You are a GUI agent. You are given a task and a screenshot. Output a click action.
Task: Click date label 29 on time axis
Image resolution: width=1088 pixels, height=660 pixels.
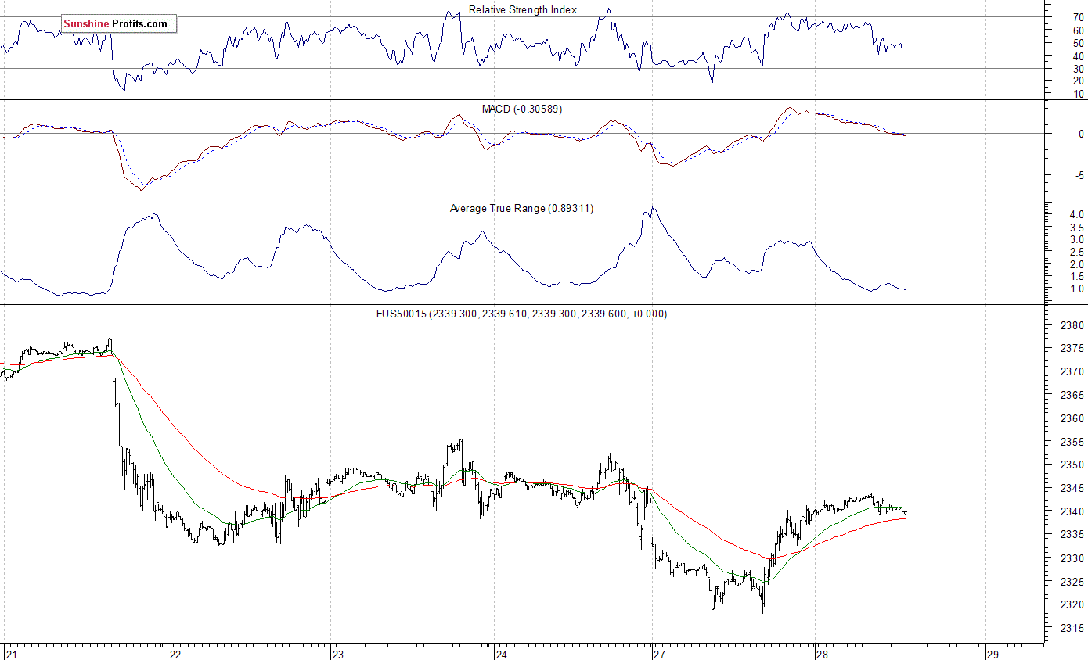click(993, 654)
